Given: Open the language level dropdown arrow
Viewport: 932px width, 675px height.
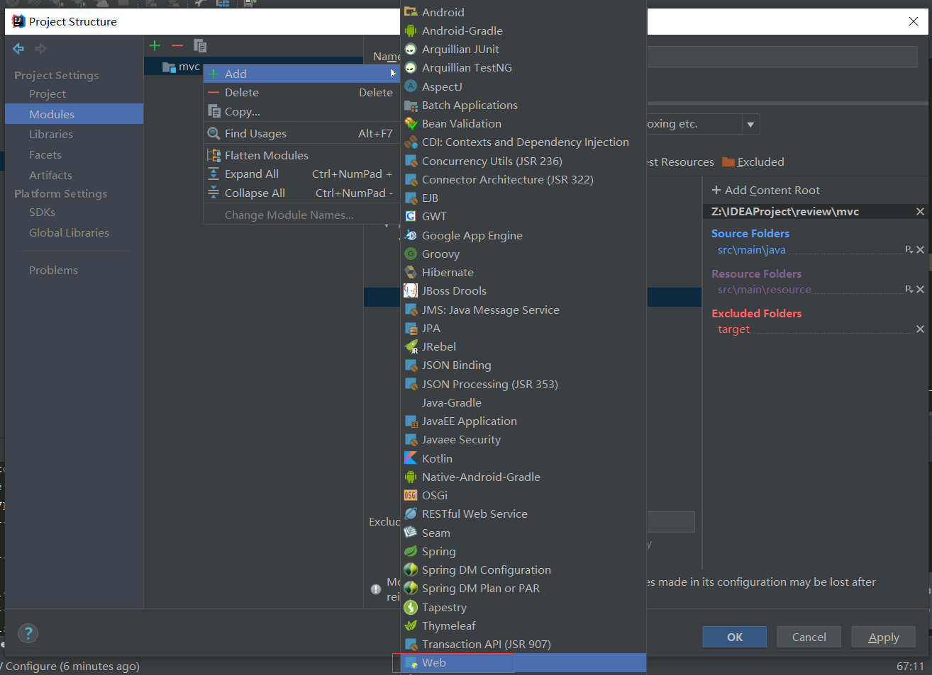Looking at the screenshot, I should (x=750, y=124).
